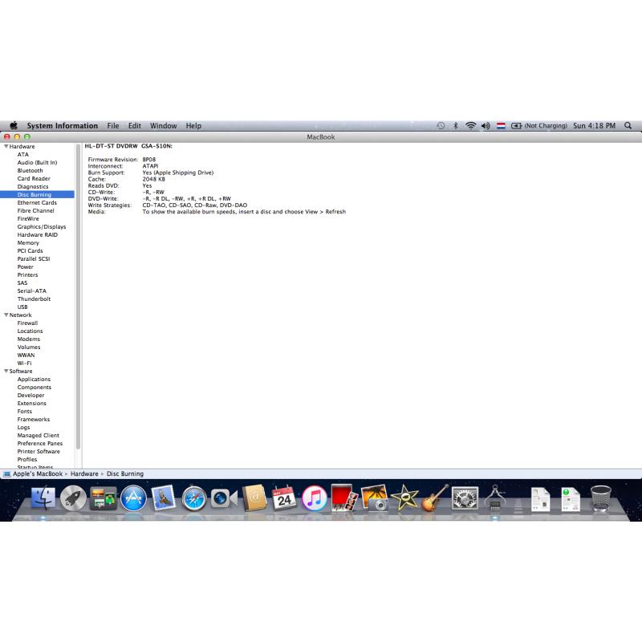Viewport: 642px width, 642px height.
Task: Select Extensions under Software
Action: 31,404
